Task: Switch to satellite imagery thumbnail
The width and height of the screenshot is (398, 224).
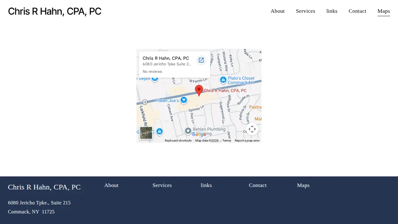Action: [146, 133]
